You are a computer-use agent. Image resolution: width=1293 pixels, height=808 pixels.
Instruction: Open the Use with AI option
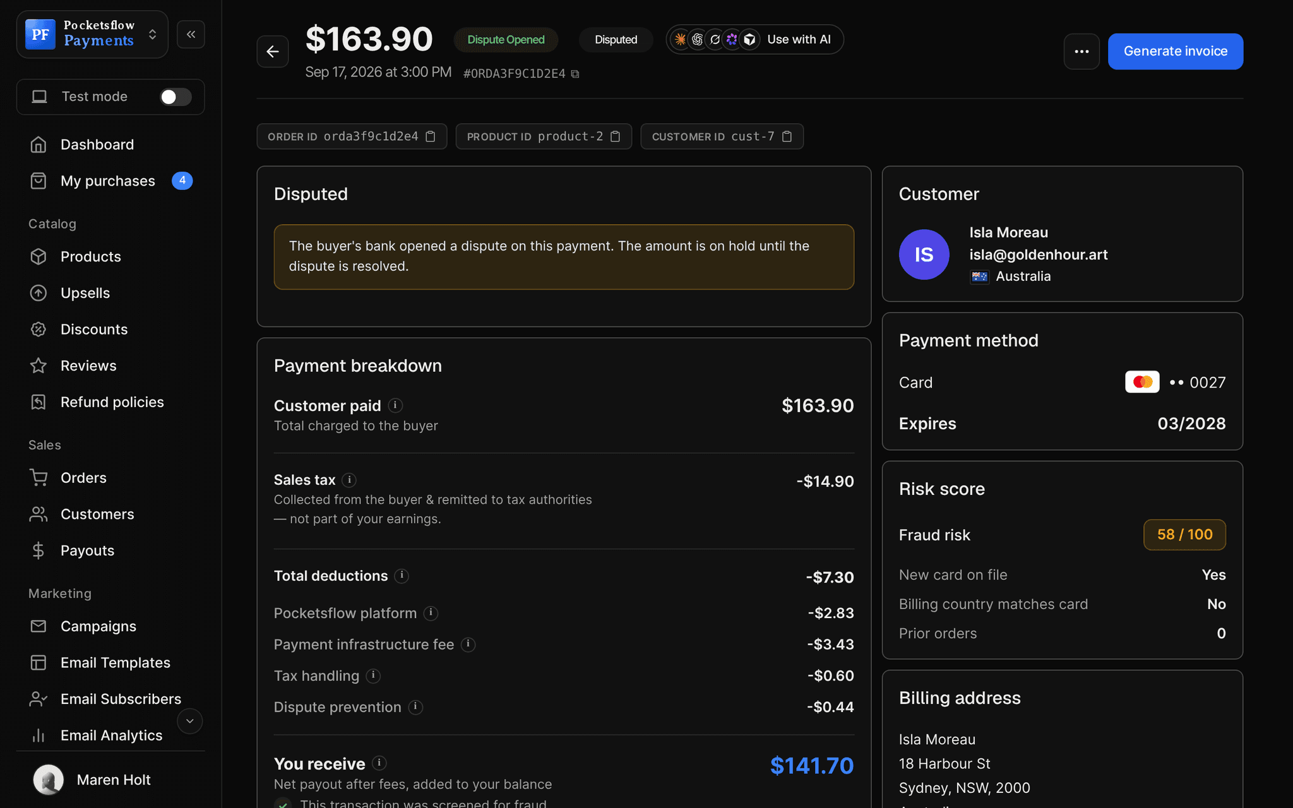click(755, 39)
